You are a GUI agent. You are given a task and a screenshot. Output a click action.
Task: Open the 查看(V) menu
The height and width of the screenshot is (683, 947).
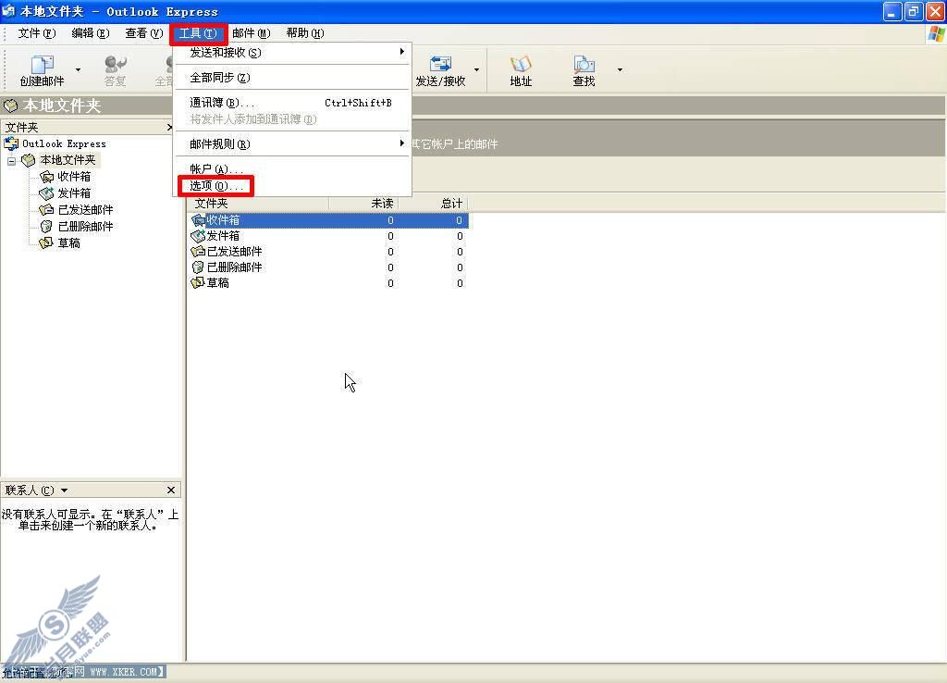(143, 33)
